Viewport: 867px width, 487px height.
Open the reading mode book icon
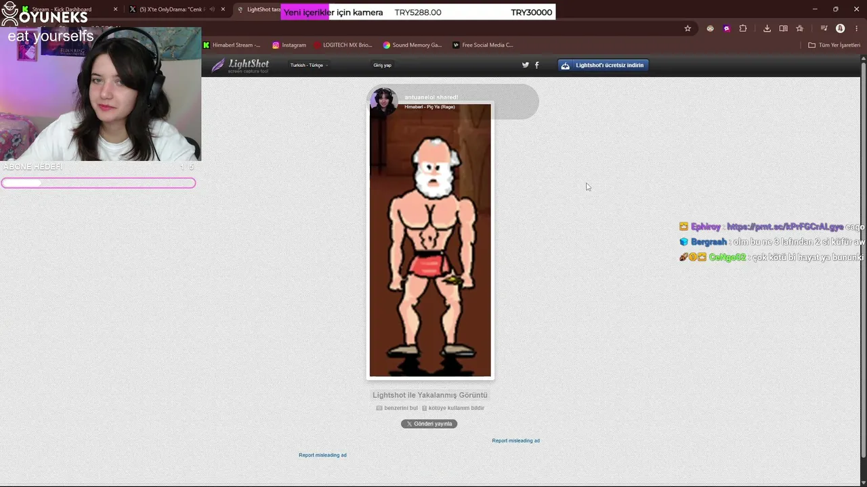click(783, 28)
